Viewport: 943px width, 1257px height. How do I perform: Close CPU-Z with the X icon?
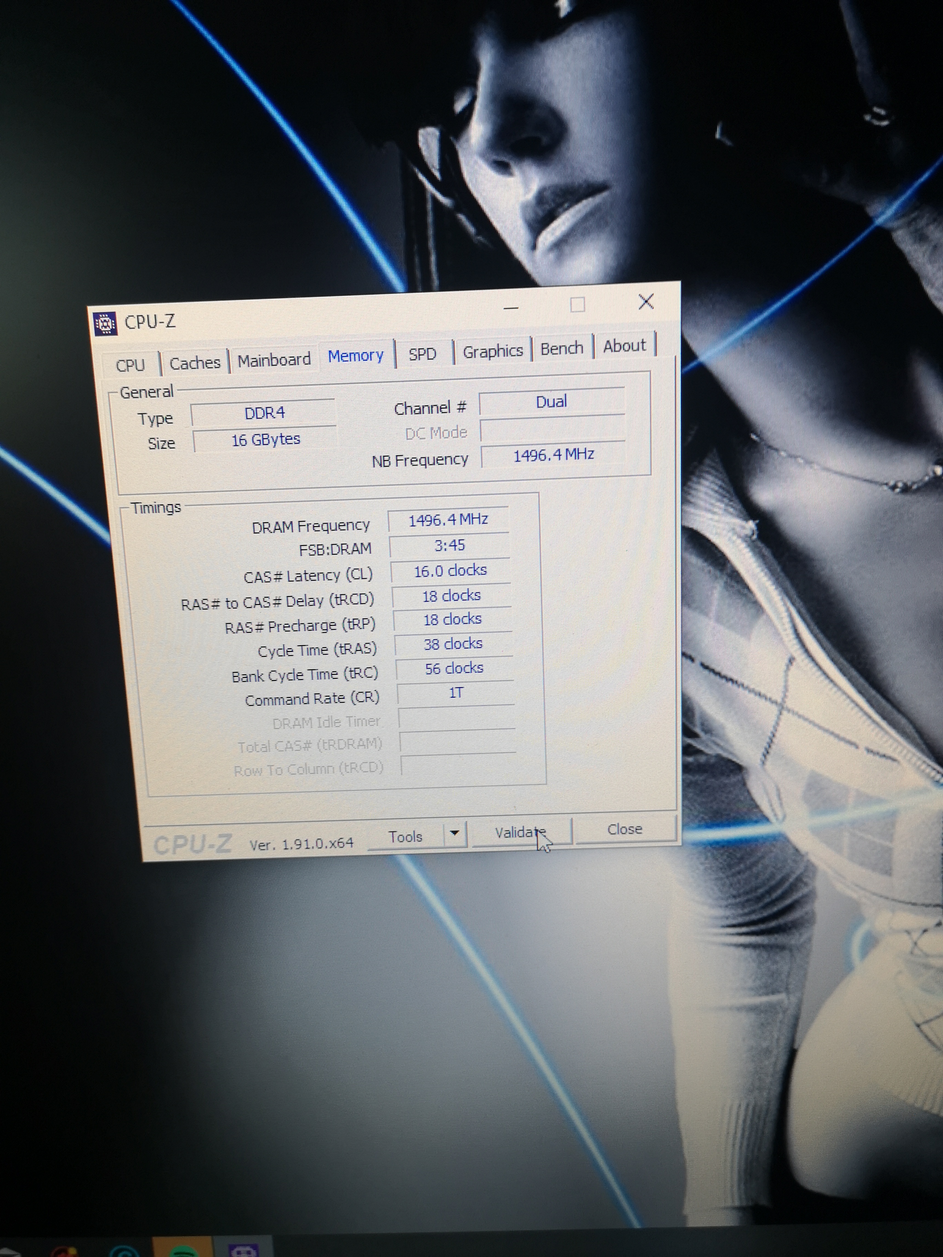pos(646,302)
